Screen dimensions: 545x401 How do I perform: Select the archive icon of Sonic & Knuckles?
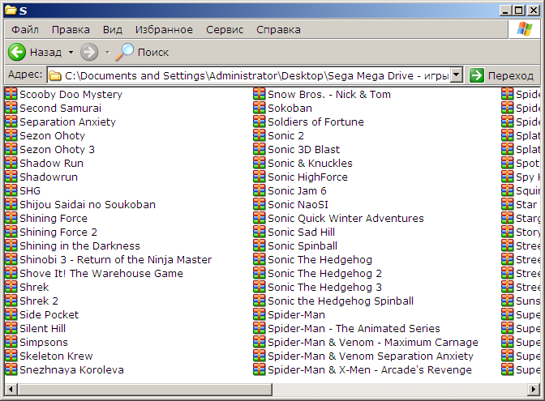pyautogui.click(x=260, y=163)
